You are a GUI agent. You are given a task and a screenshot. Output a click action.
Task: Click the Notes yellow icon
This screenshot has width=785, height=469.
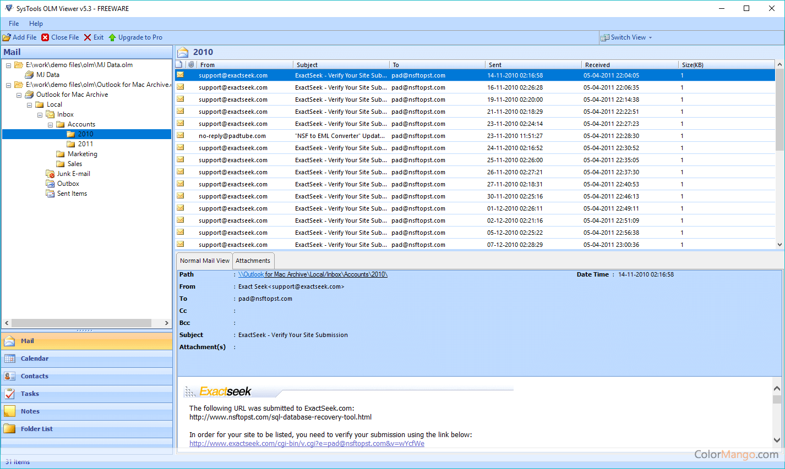click(9, 411)
